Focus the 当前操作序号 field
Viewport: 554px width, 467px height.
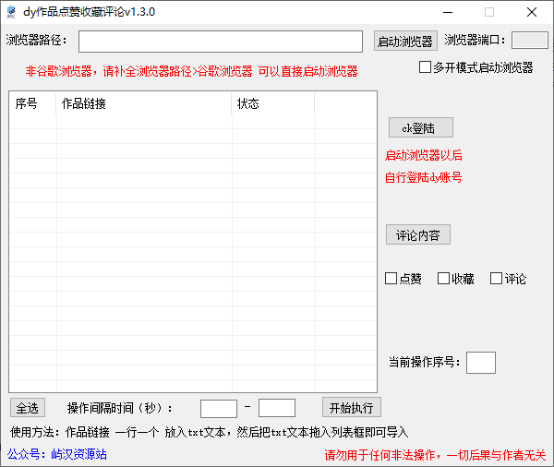point(480,363)
